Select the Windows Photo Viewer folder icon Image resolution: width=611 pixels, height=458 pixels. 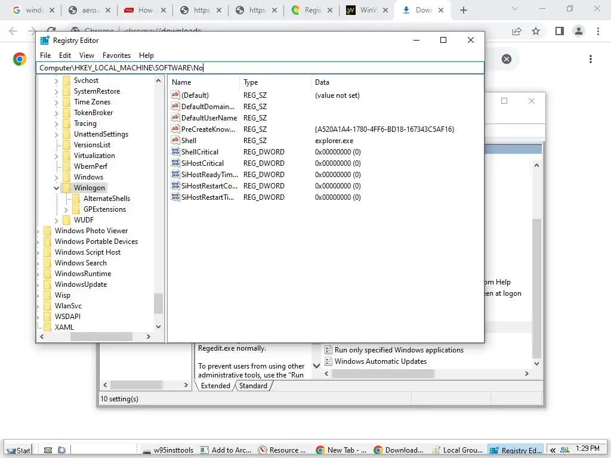pos(48,231)
